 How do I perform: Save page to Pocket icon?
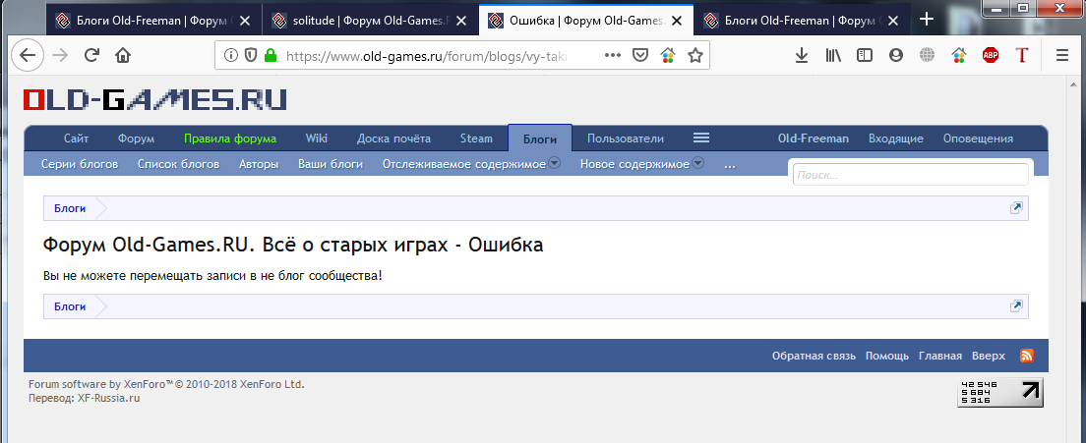click(x=641, y=55)
